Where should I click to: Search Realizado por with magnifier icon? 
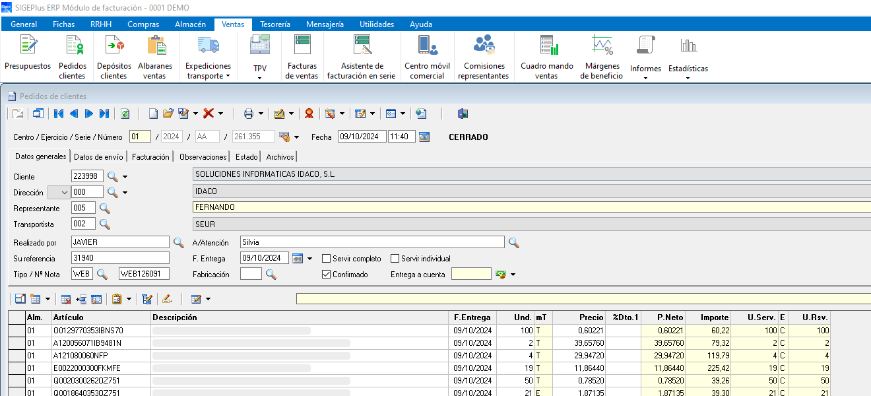(179, 242)
